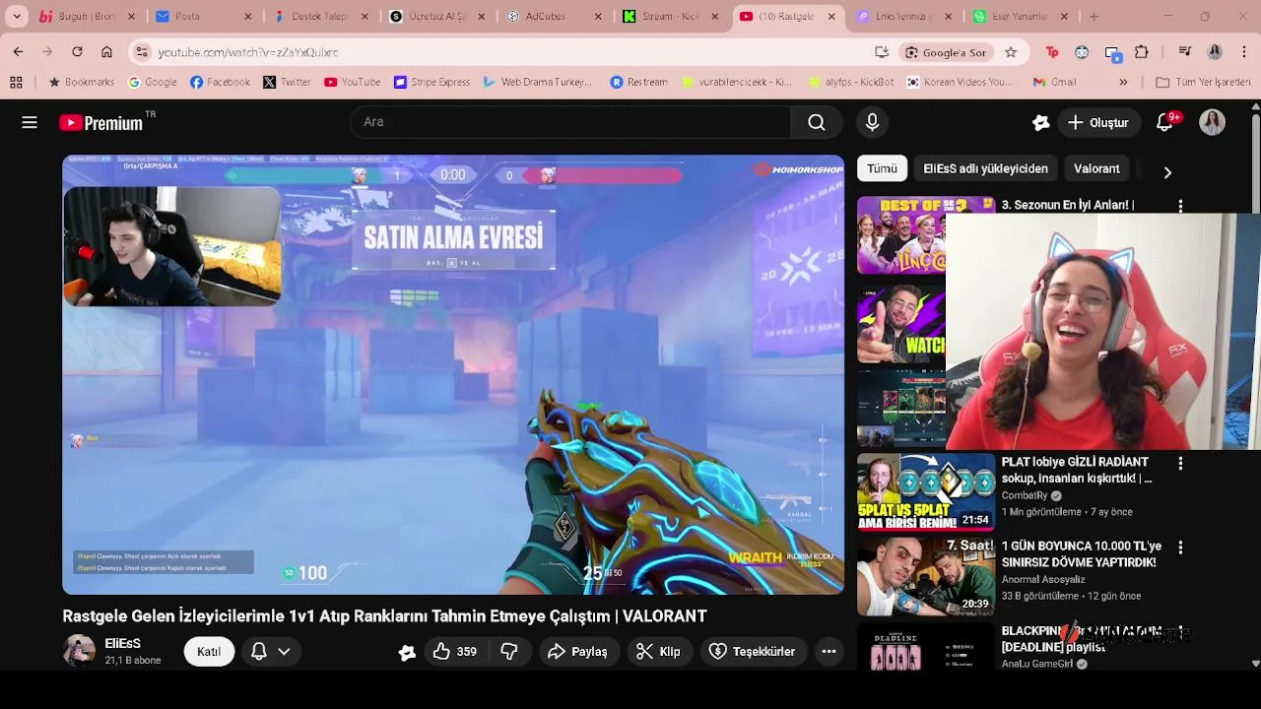Viewport: 1261px width, 709px height.
Task: Open Gmail bookmark
Action: [1054, 83]
